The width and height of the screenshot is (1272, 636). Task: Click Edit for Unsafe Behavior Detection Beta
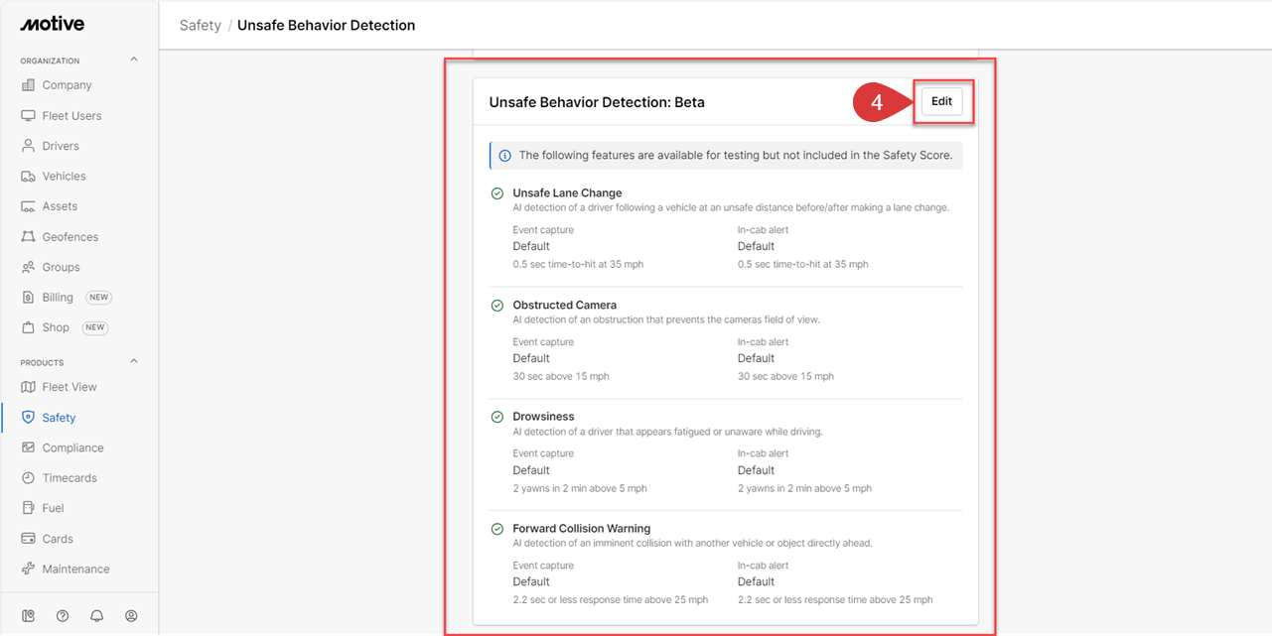[x=941, y=101]
